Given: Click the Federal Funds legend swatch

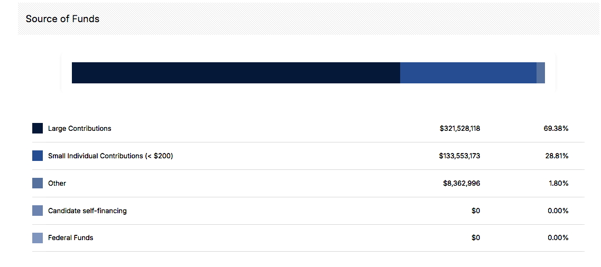Looking at the screenshot, I should pyautogui.click(x=38, y=238).
